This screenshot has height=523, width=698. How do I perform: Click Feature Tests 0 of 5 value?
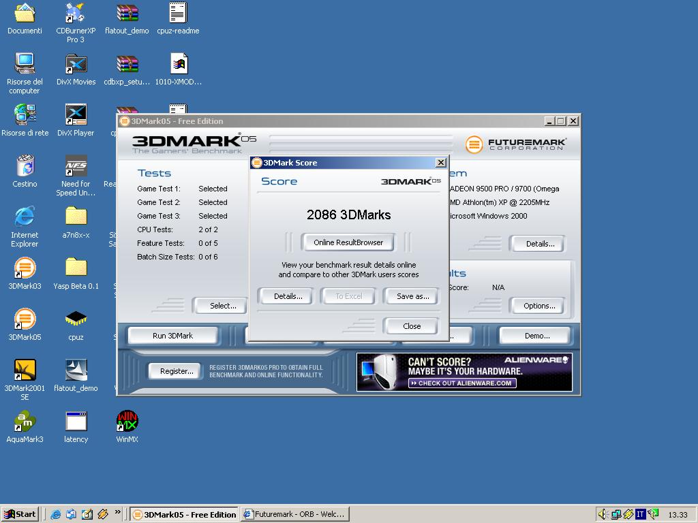coord(208,243)
